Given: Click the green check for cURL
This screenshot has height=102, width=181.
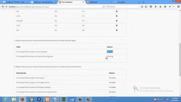Looking at the screenshot, I should [x=117, y=16].
